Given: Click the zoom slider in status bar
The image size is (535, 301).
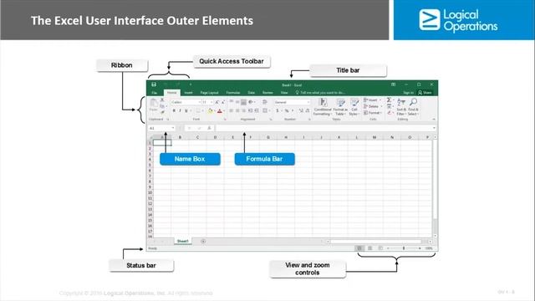Looking at the screenshot, I should click(x=404, y=248).
